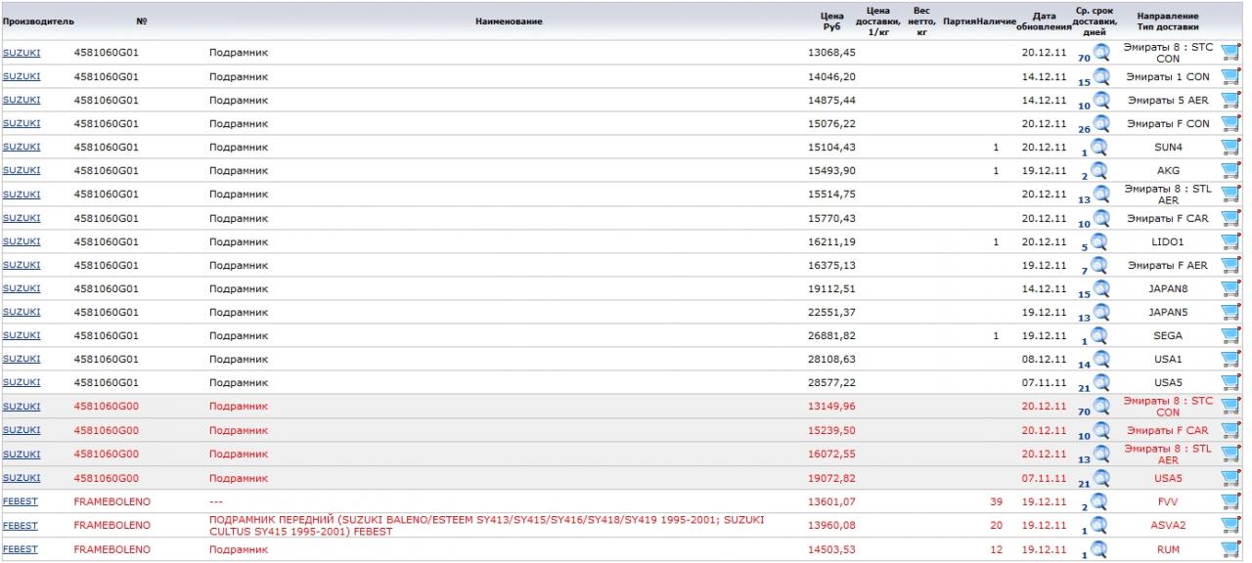Click the Дата обновления column header

tap(1044, 21)
